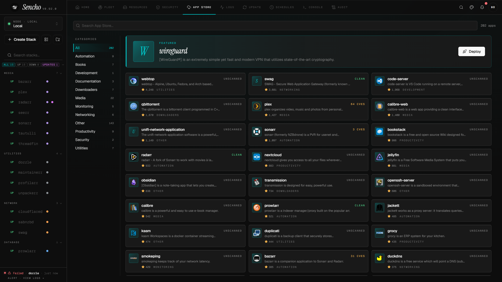The height and width of the screenshot is (282, 502).
Task: Click the prowlarr app icon in store
Action: tap(257, 208)
